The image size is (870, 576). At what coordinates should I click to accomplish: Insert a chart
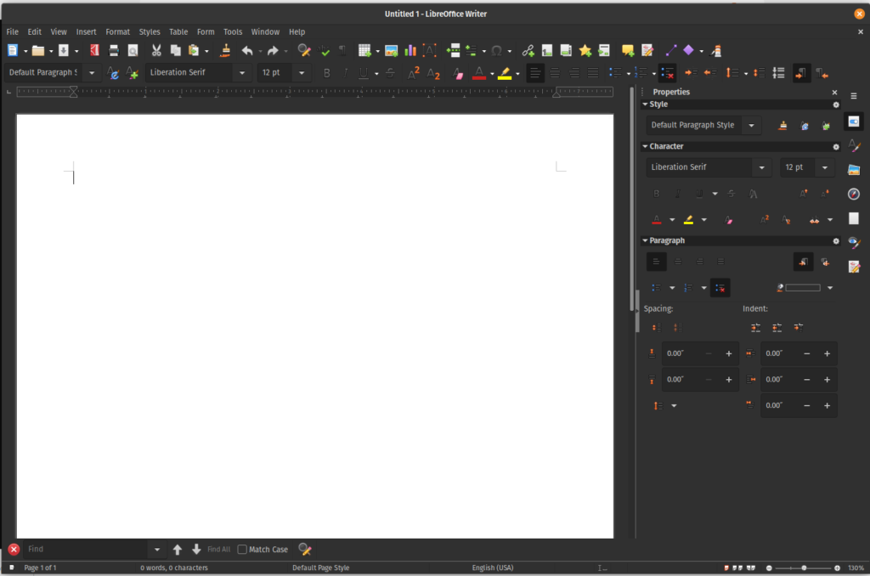coord(410,50)
